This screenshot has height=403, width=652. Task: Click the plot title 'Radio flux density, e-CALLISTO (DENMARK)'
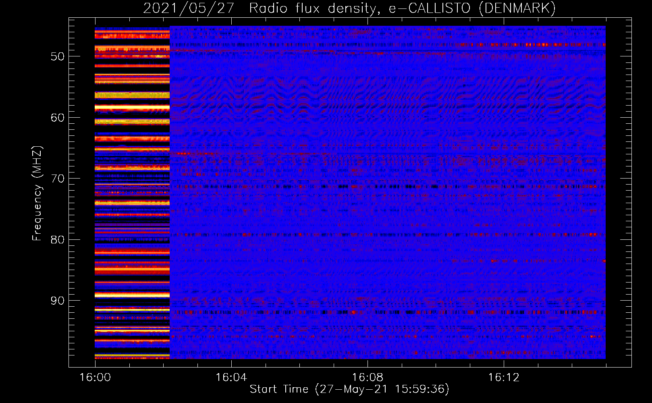click(402, 8)
